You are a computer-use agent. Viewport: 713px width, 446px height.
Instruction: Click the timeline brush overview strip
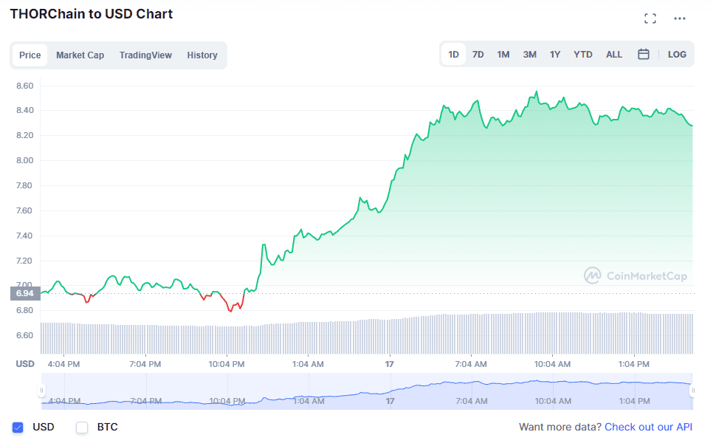point(356,389)
